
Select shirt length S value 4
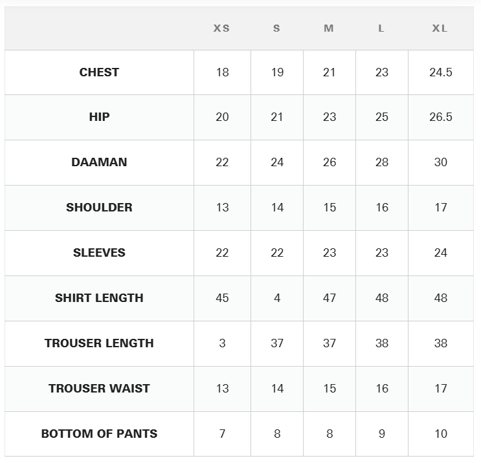click(277, 298)
